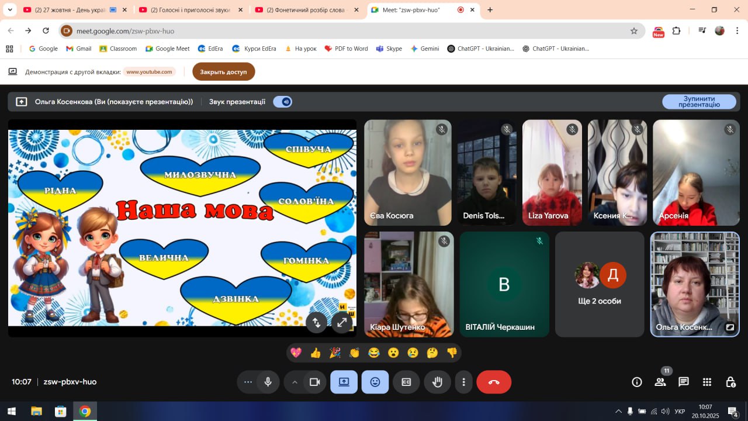Open the Classroom bookmark
Viewport: 748px width, 421px height.
pyautogui.click(x=118, y=49)
